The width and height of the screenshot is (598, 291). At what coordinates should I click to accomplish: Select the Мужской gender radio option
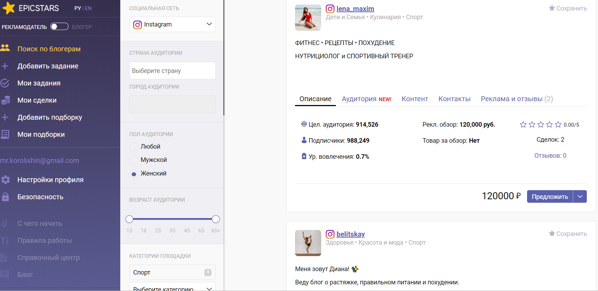coord(134,160)
